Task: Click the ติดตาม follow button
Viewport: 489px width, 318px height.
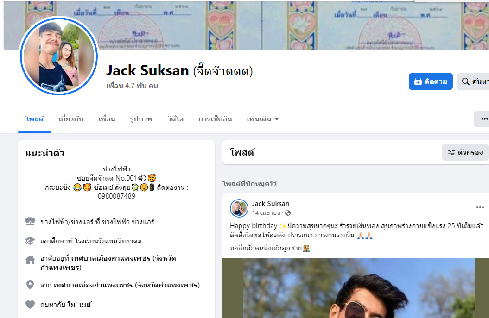Action: tap(431, 81)
